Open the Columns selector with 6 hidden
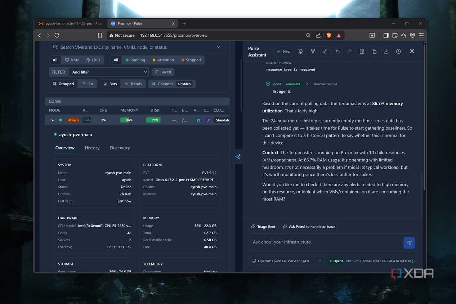This screenshot has height=304, width=456. point(172,84)
